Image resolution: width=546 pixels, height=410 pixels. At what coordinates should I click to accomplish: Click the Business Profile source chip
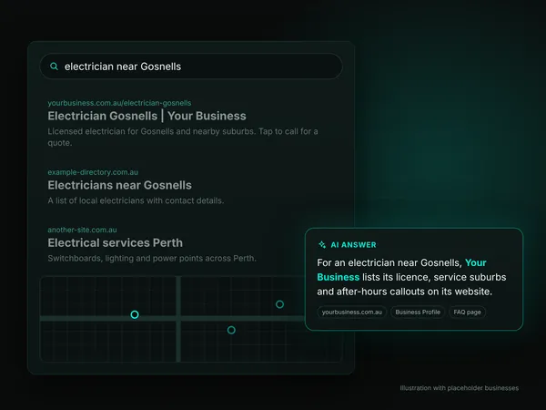[x=418, y=312]
